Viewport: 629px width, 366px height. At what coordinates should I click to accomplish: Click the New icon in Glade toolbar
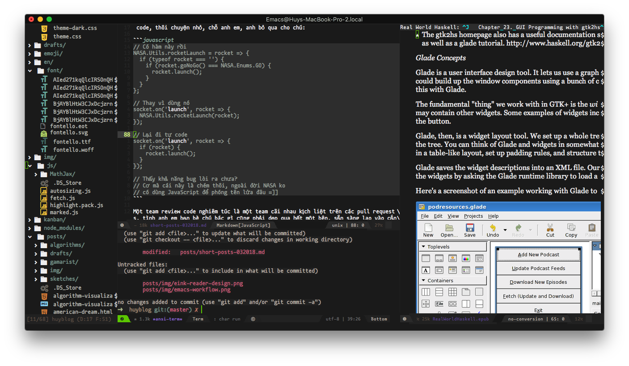(428, 228)
